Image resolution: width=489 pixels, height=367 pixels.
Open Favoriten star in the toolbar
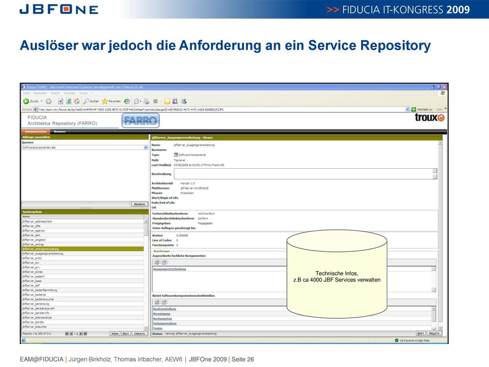pyautogui.click(x=111, y=101)
